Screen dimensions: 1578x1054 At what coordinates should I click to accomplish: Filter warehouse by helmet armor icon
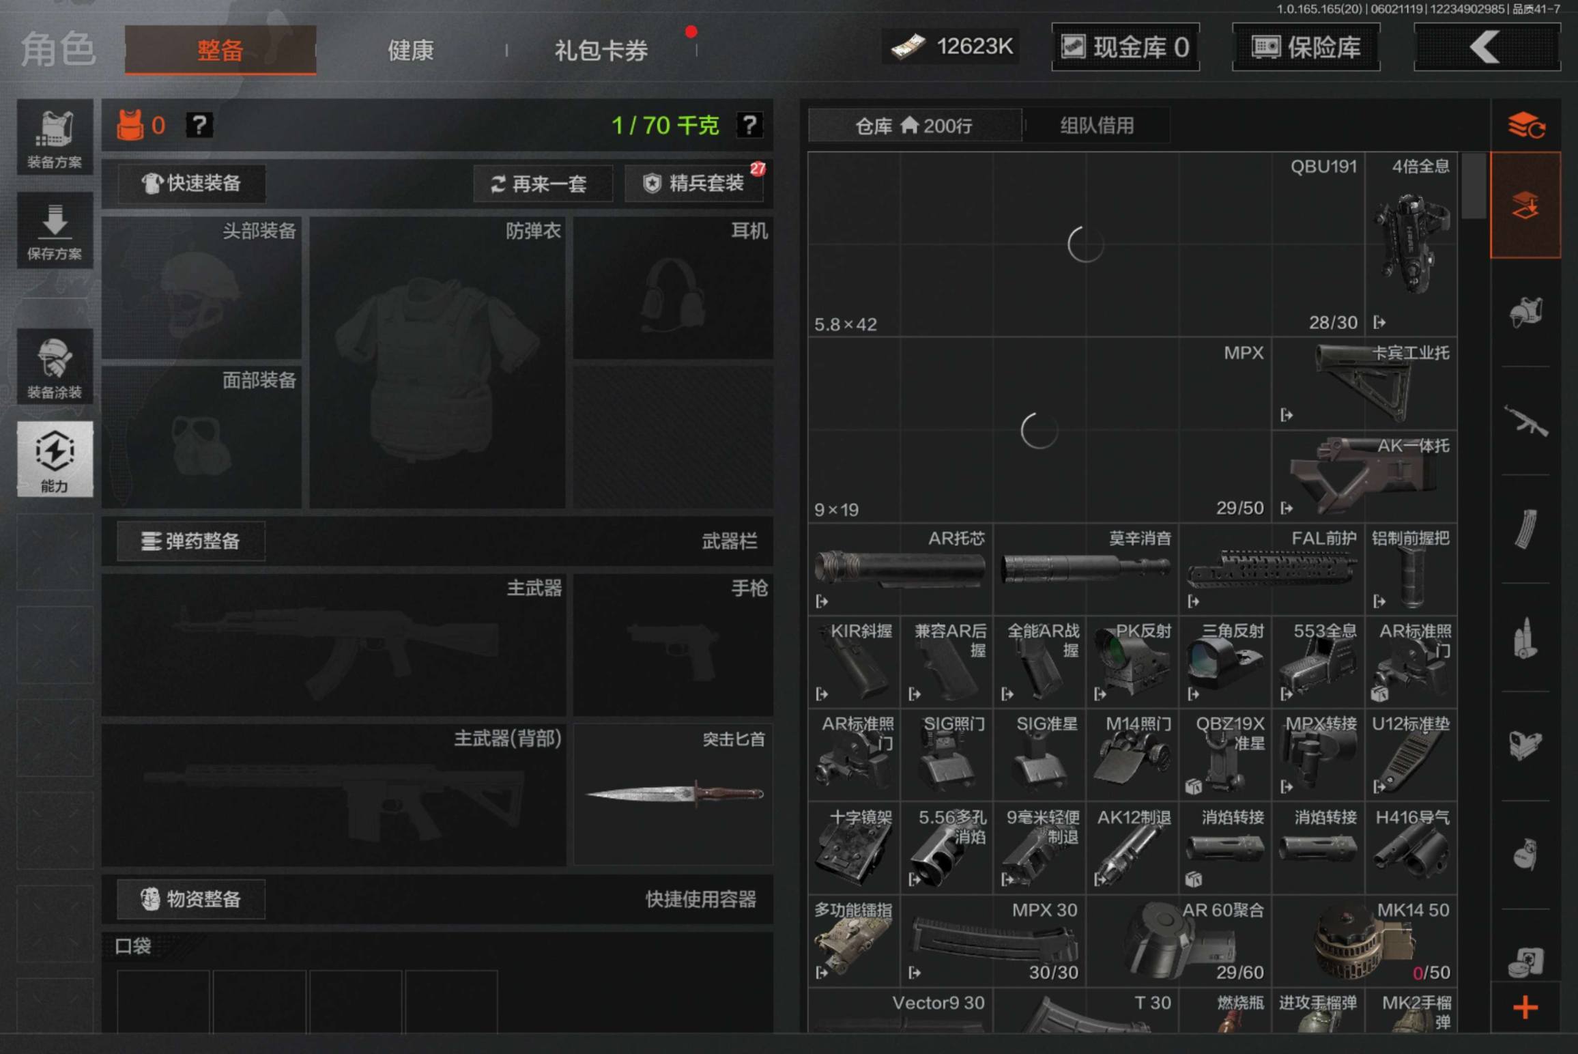(1525, 313)
